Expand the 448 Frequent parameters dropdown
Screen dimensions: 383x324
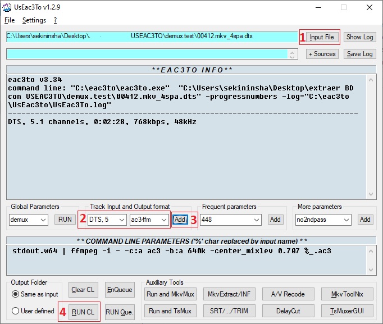coord(257,220)
